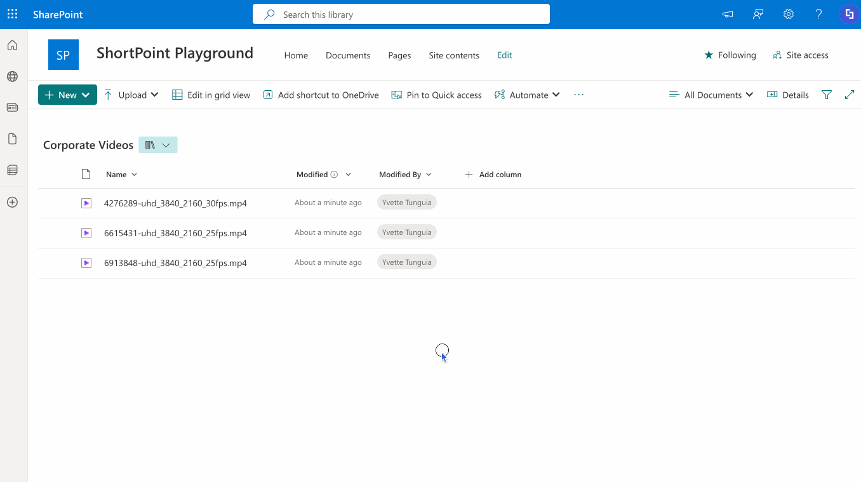Expand the library view to full screen

(x=850, y=94)
